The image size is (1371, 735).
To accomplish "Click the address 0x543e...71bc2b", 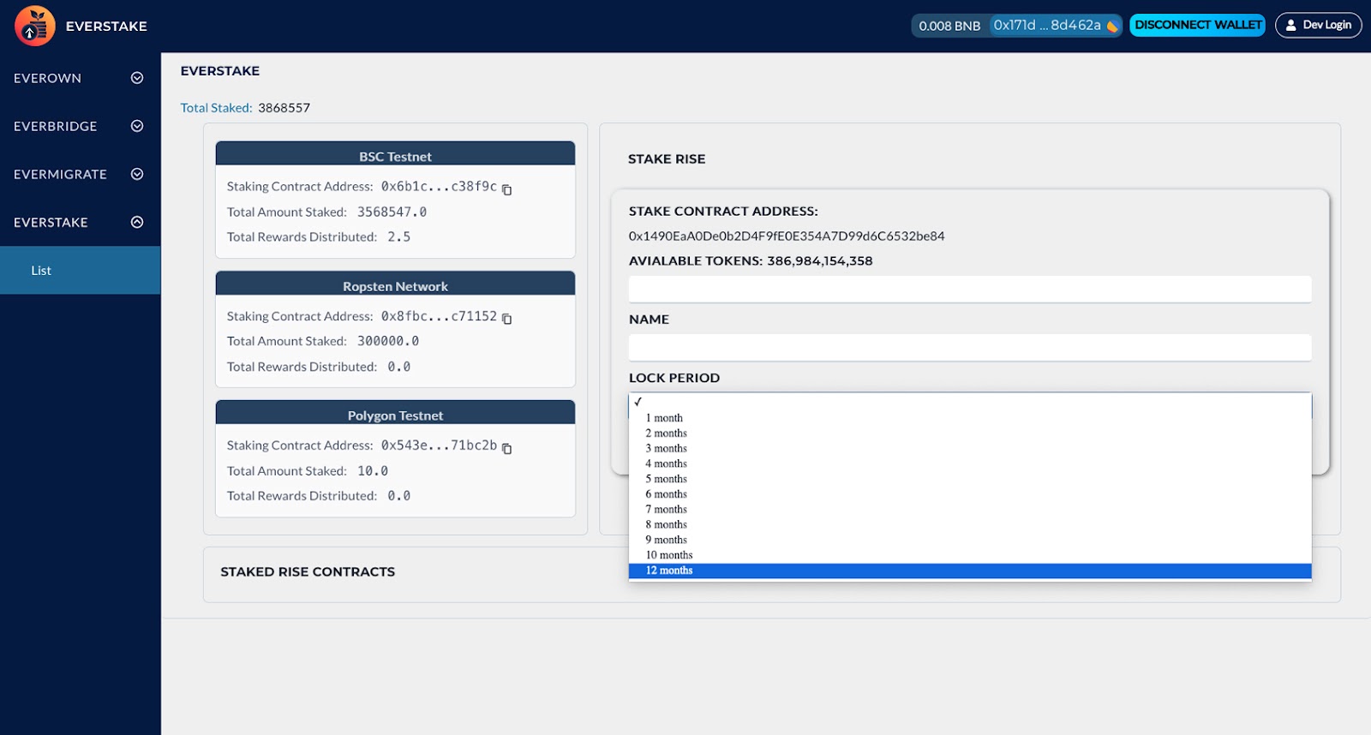I will coord(439,445).
